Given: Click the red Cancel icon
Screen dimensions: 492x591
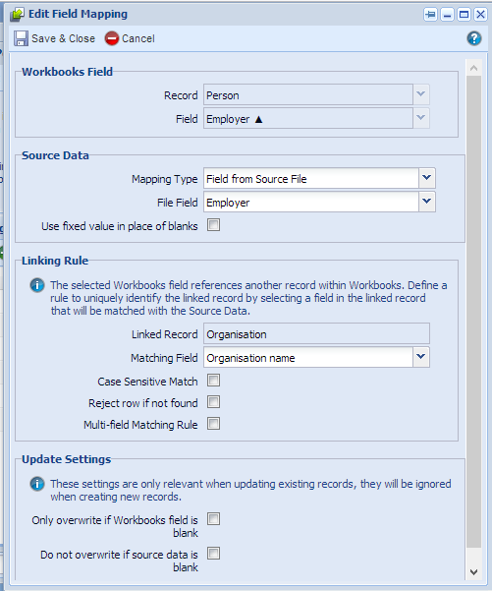Looking at the screenshot, I should coord(112,38).
